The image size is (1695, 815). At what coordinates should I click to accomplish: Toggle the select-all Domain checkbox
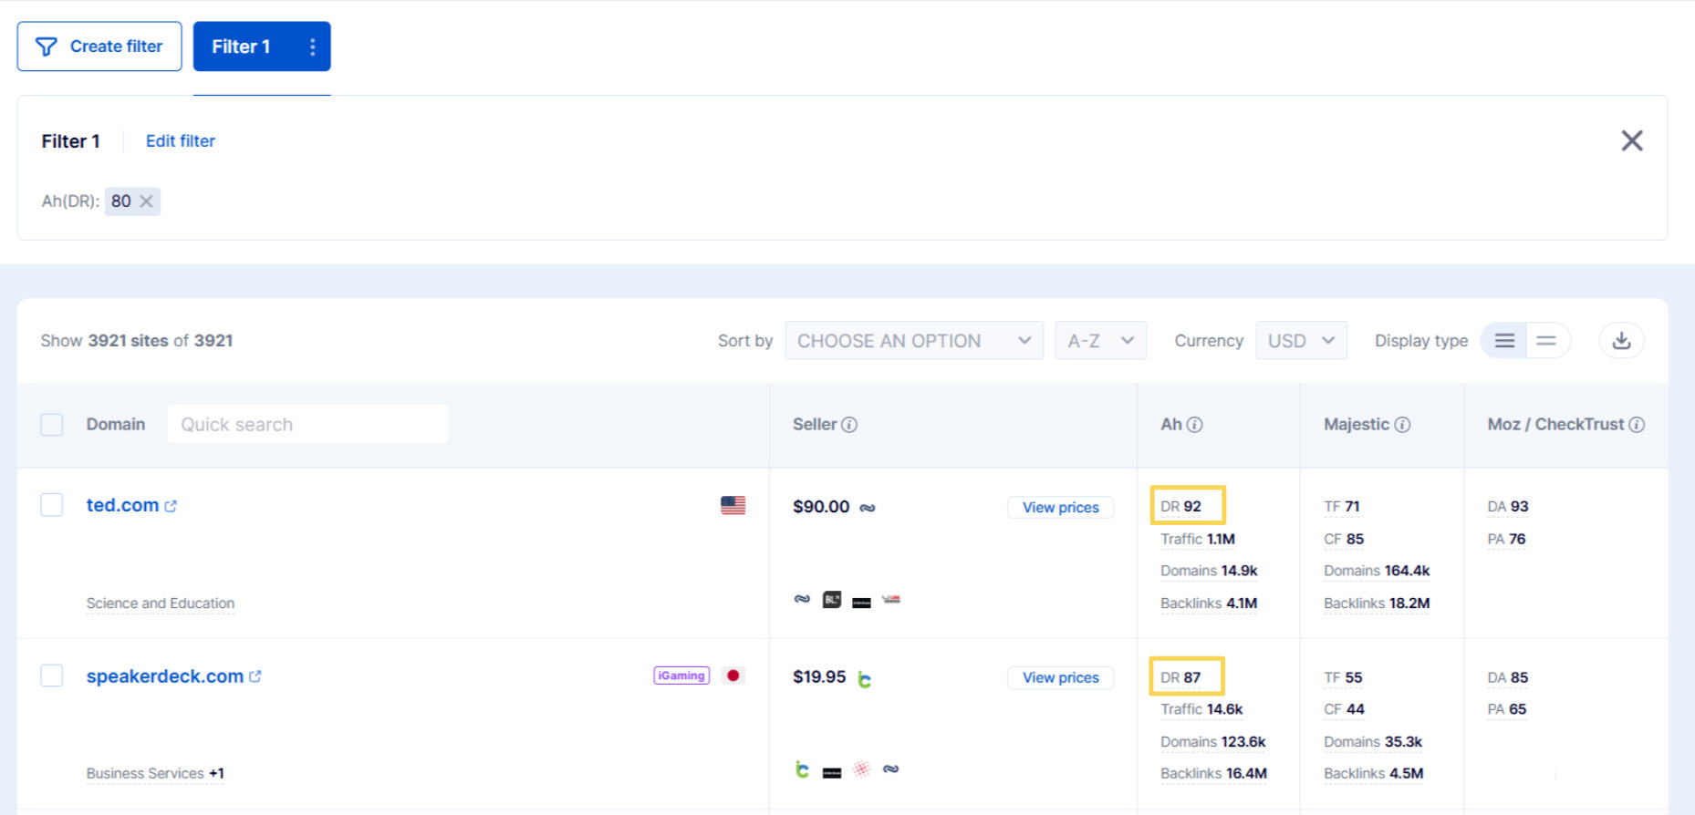pos(52,425)
